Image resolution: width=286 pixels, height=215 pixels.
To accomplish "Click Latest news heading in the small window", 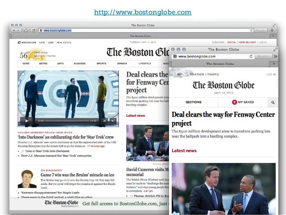I will [184, 150].
